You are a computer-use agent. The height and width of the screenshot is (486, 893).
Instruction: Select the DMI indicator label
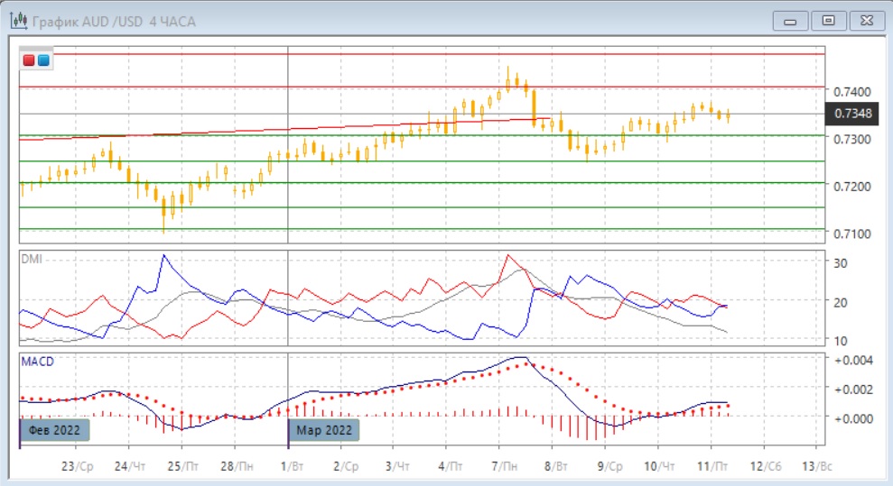pos(33,259)
